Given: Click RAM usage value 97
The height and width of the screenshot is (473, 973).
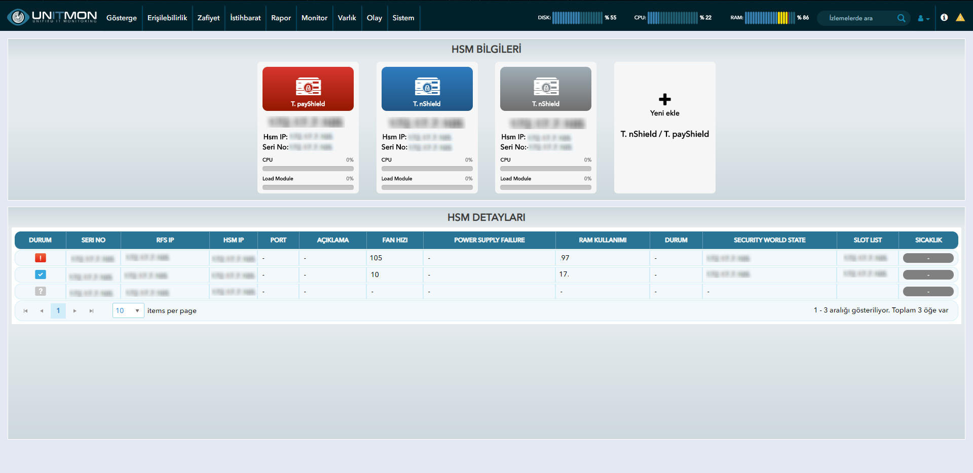Looking at the screenshot, I should 565,258.
